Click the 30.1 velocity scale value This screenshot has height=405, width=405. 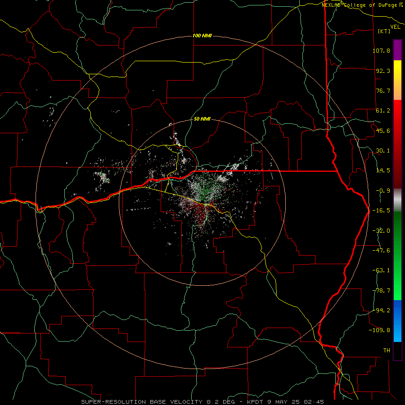(x=383, y=151)
